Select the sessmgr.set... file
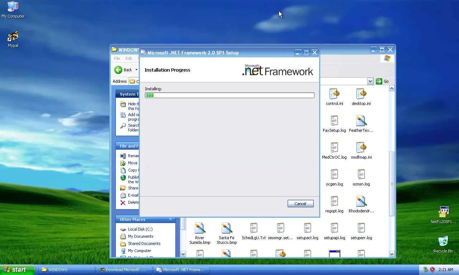This screenshot has height=275, width=459. click(280, 232)
